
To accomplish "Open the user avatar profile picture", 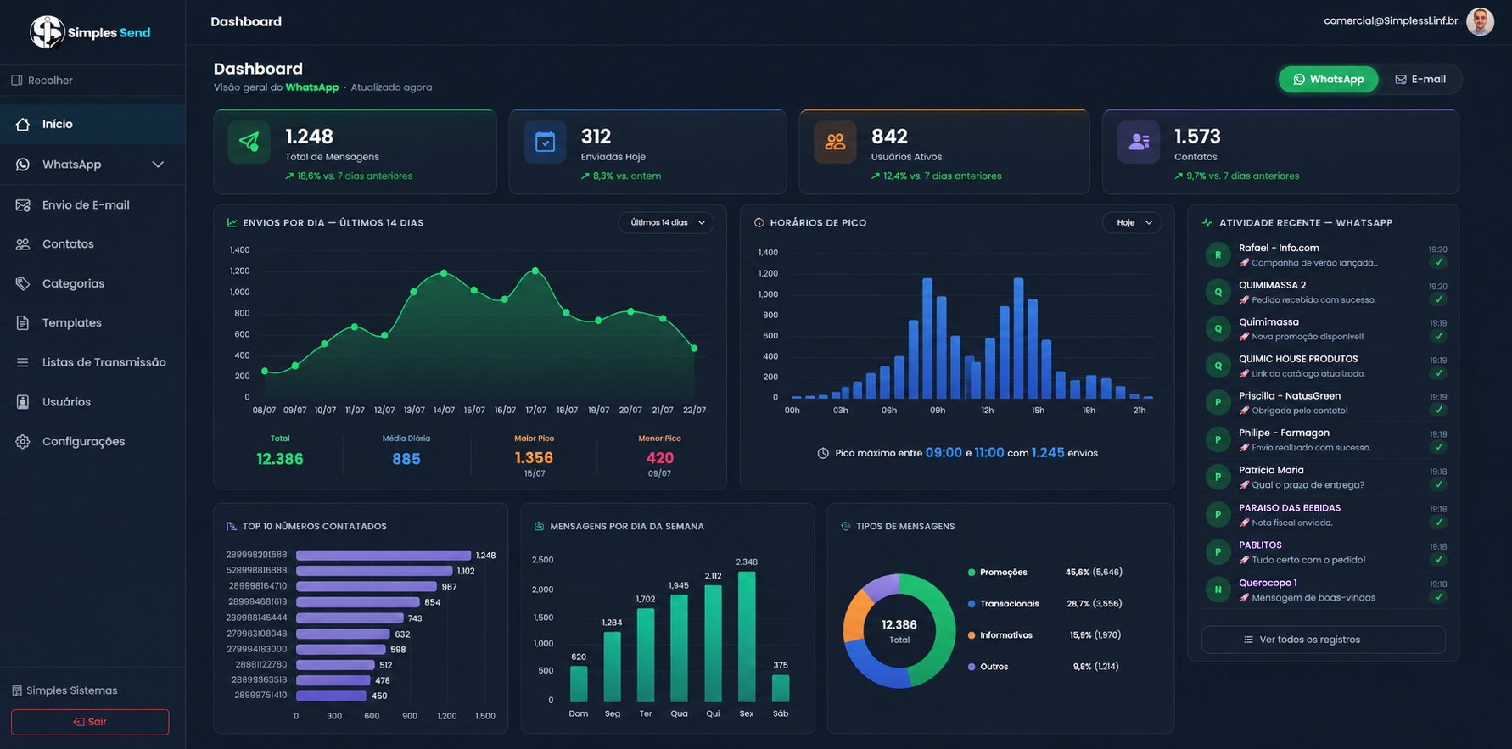I will [1480, 21].
